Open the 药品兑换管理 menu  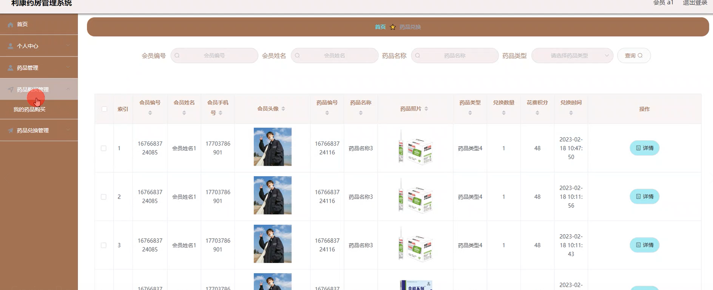click(x=39, y=130)
